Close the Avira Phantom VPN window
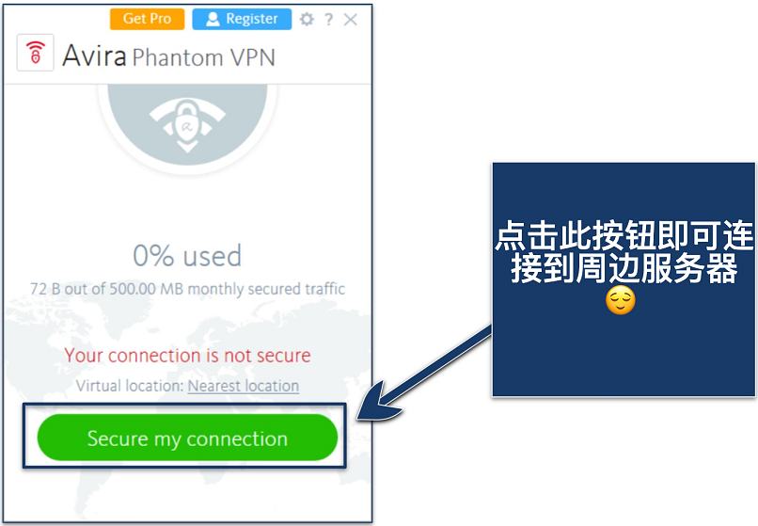The width and height of the screenshot is (758, 526). [351, 20]
